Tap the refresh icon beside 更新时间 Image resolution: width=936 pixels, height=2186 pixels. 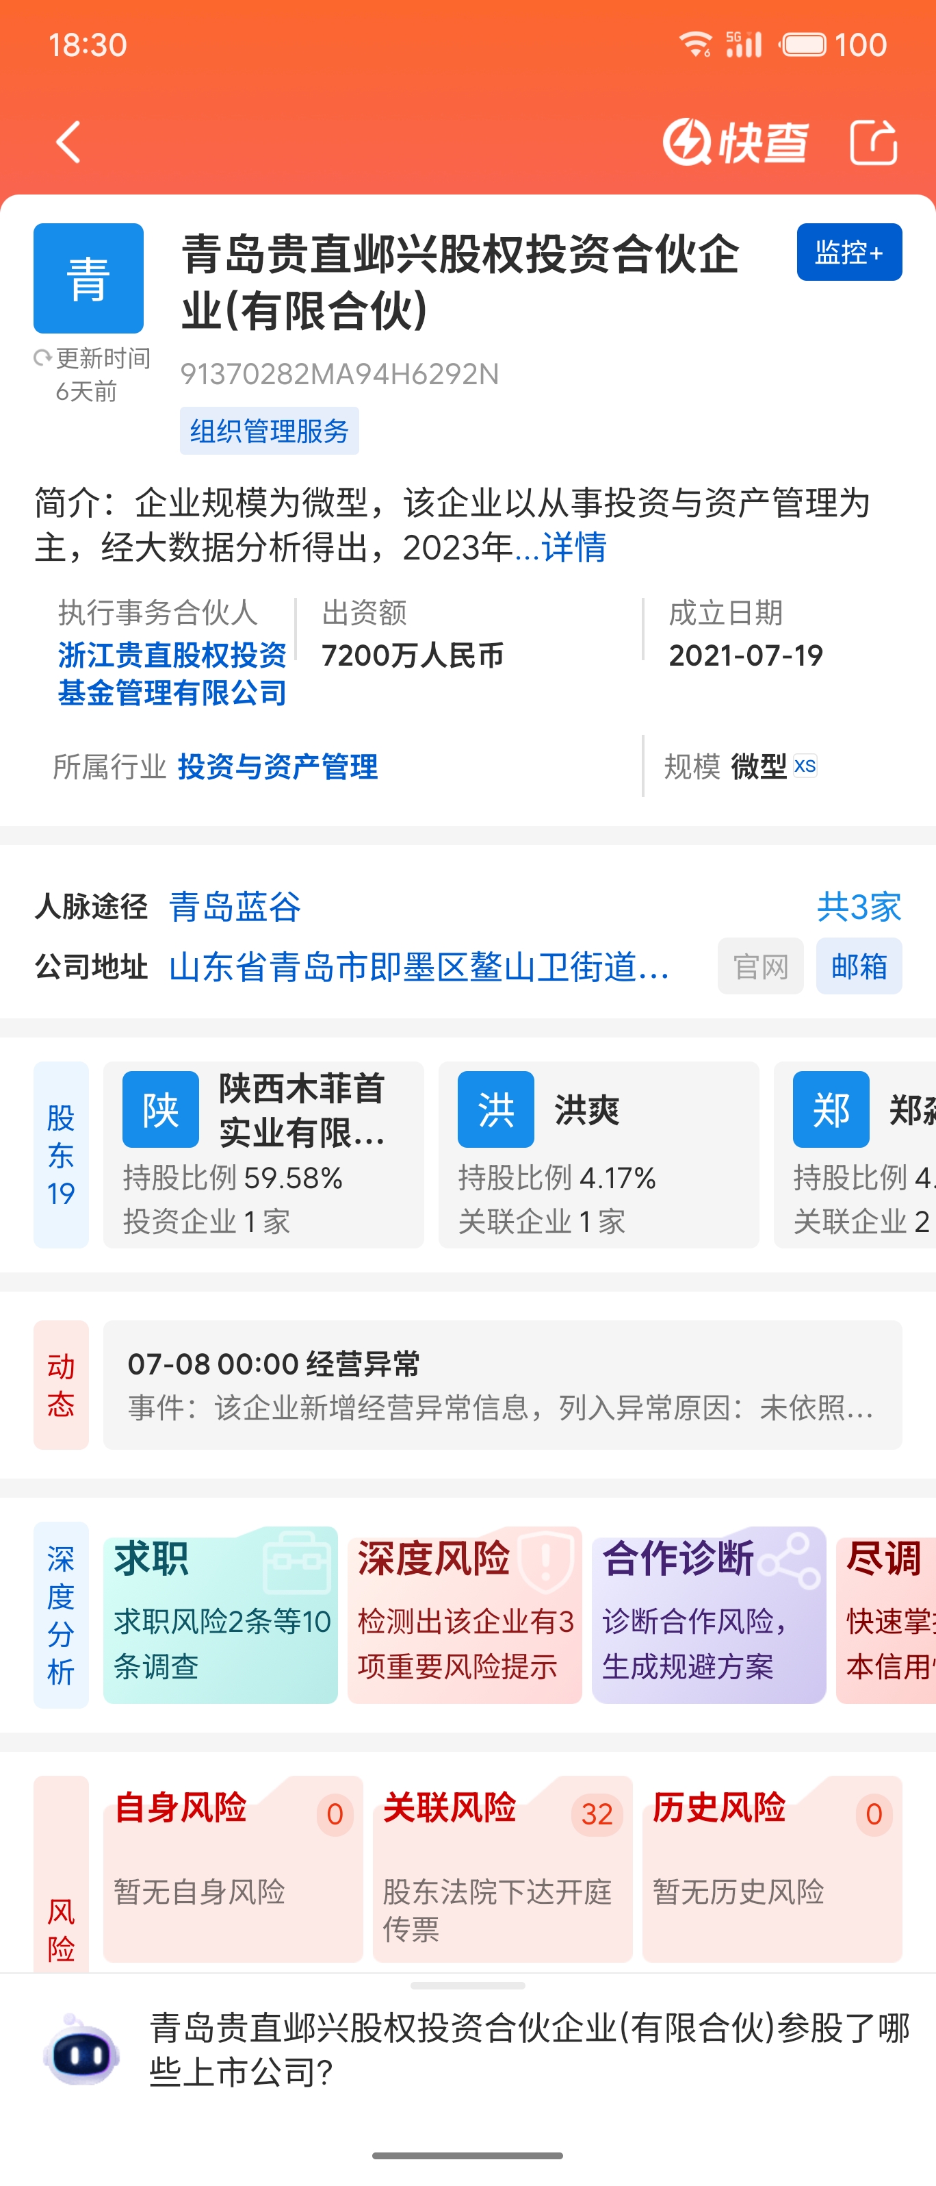(42, 358)
